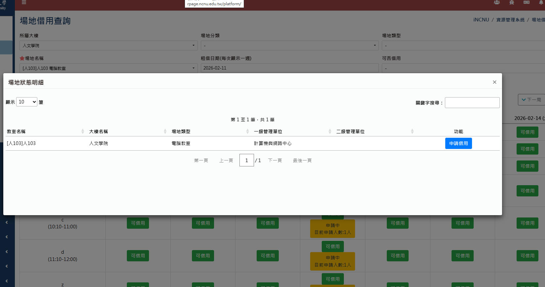The image size is (545, 287).
Task: Click the page number input box
Action: point(246,160)
